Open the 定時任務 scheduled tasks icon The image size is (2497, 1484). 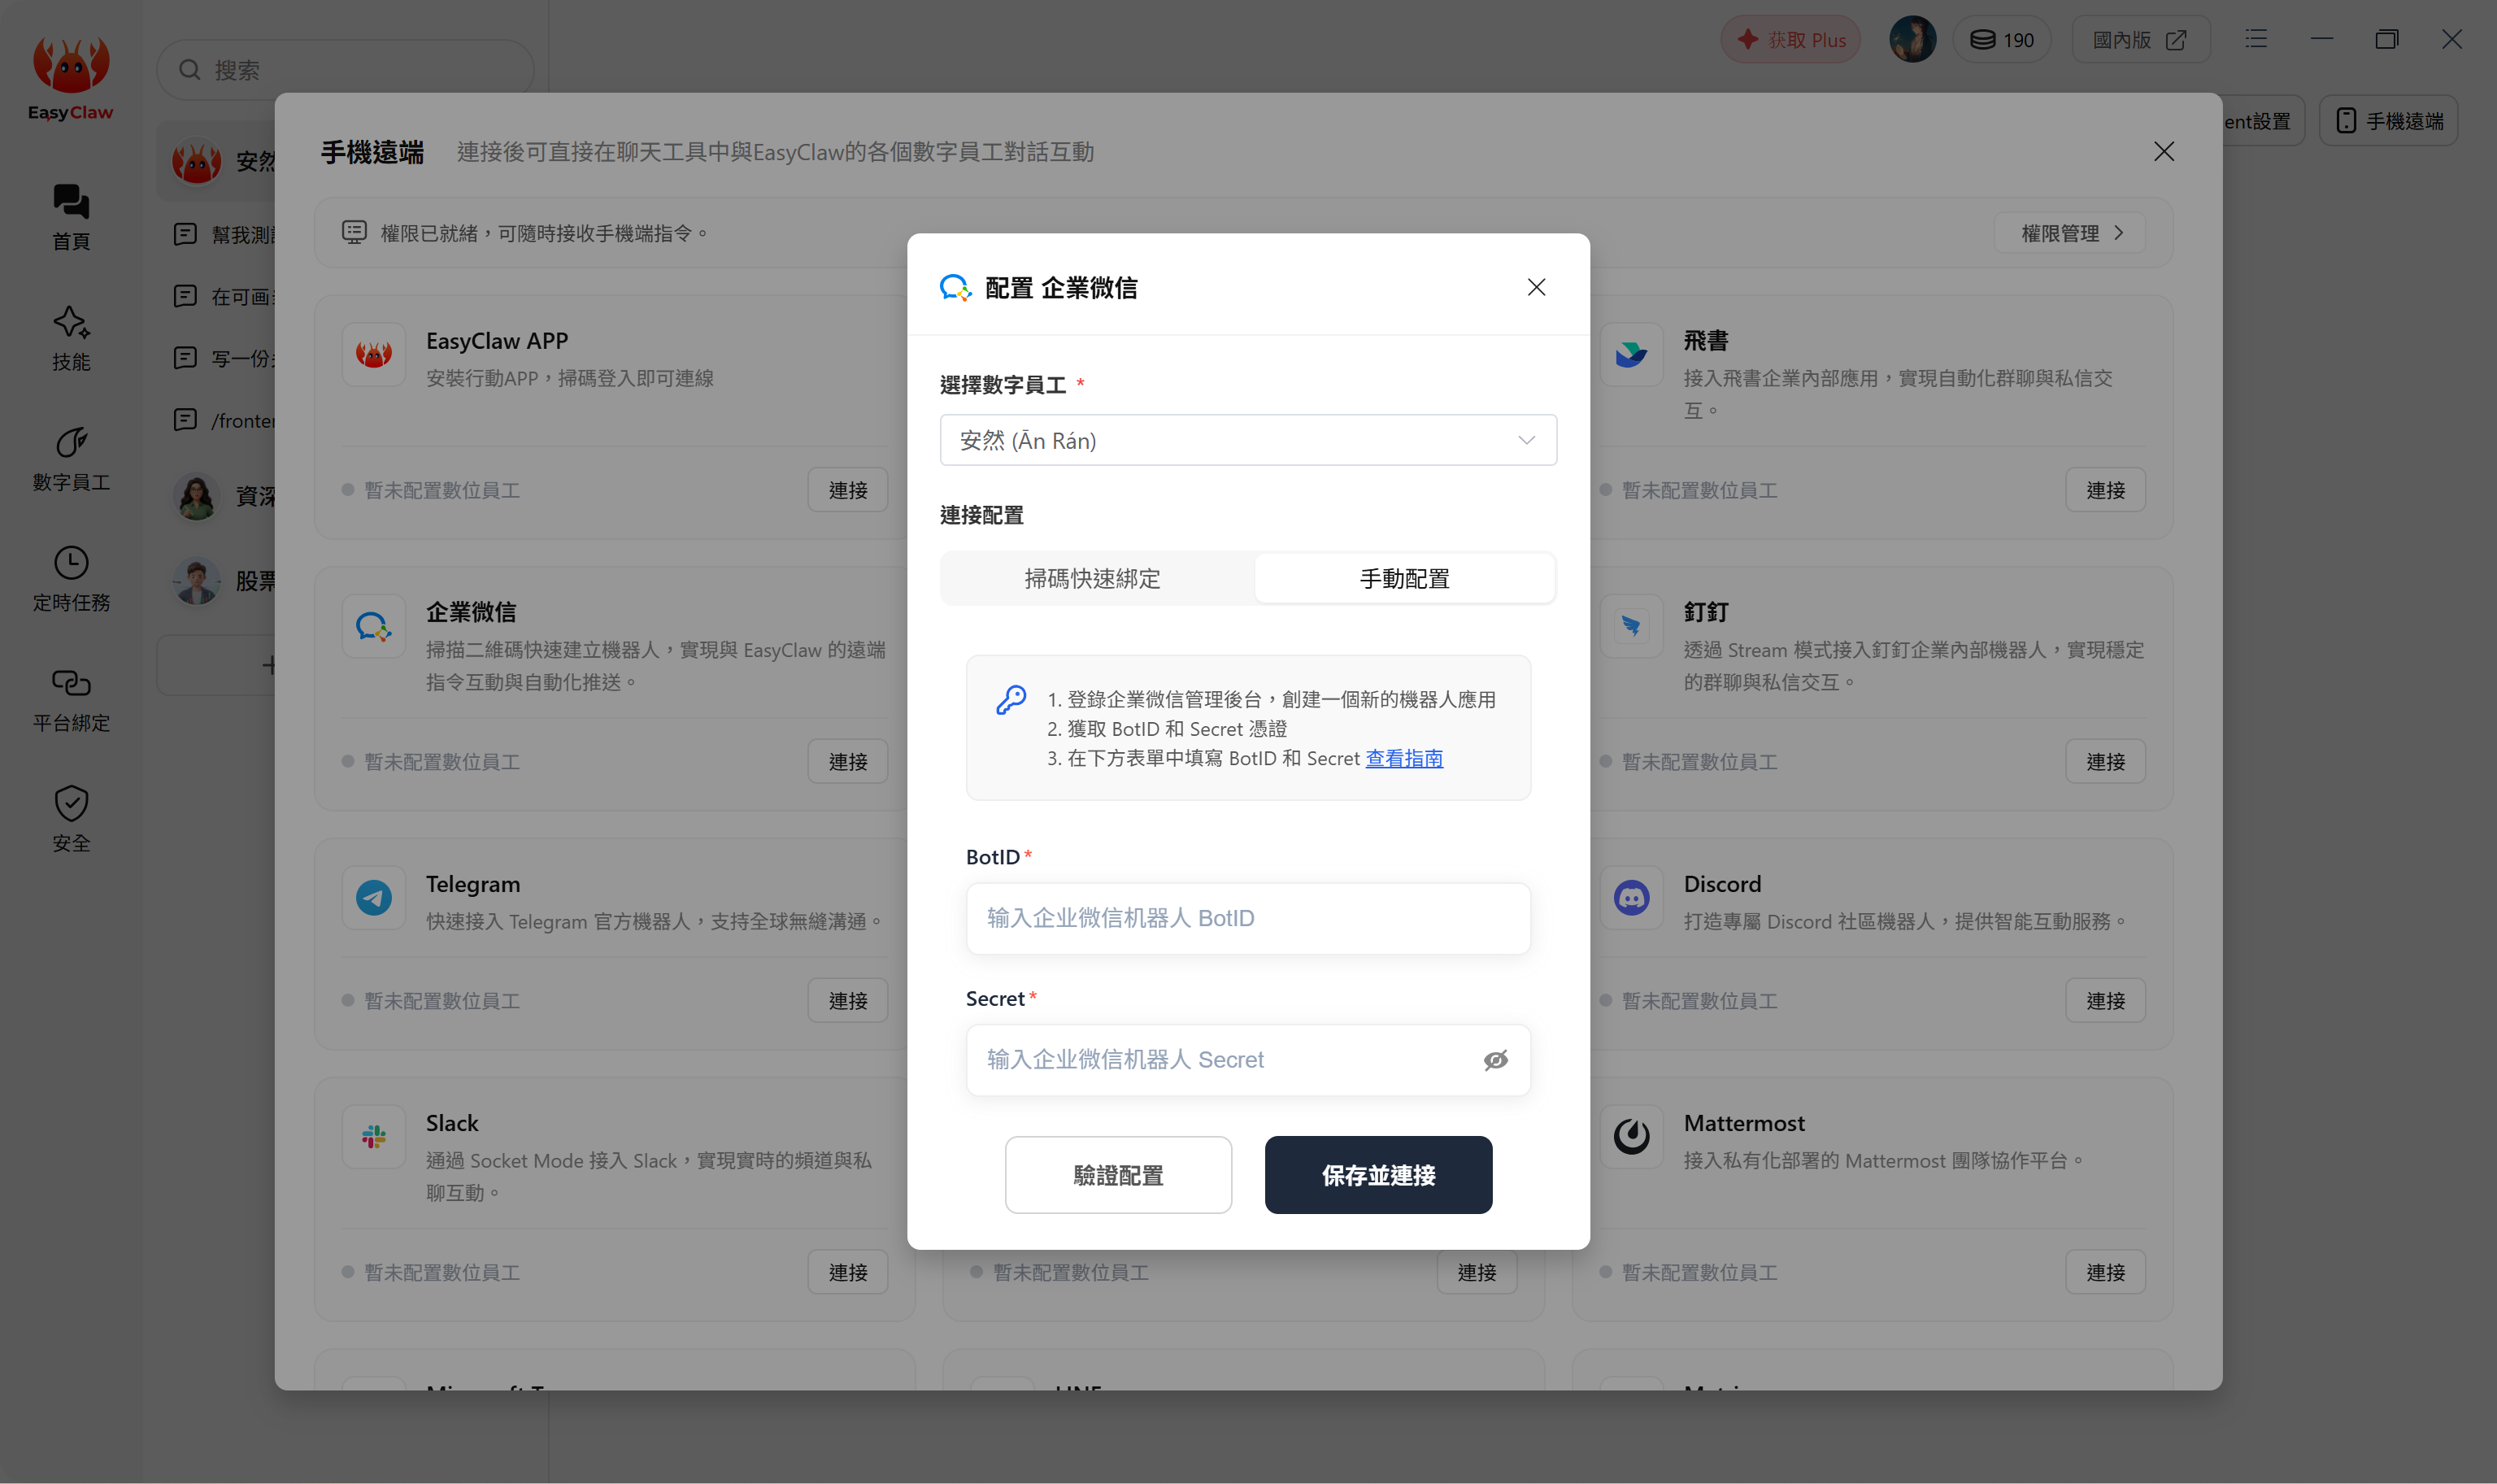70,578
